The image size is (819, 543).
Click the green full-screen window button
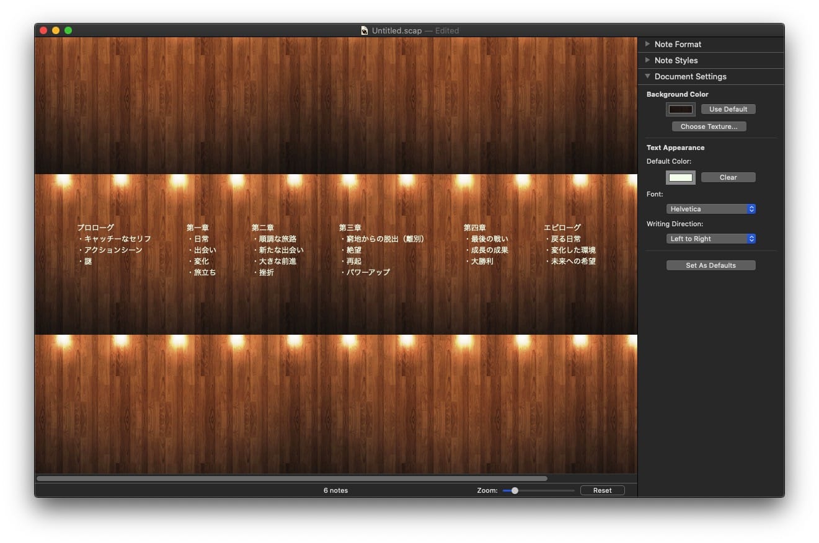(x=68, y=30)
